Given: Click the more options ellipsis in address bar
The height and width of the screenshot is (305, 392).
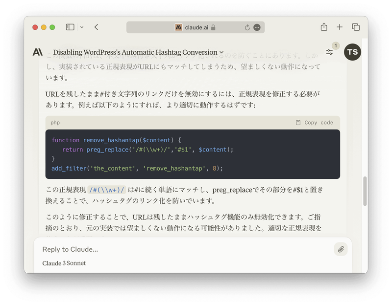Looking at the screenshot, I should [257, 27].
